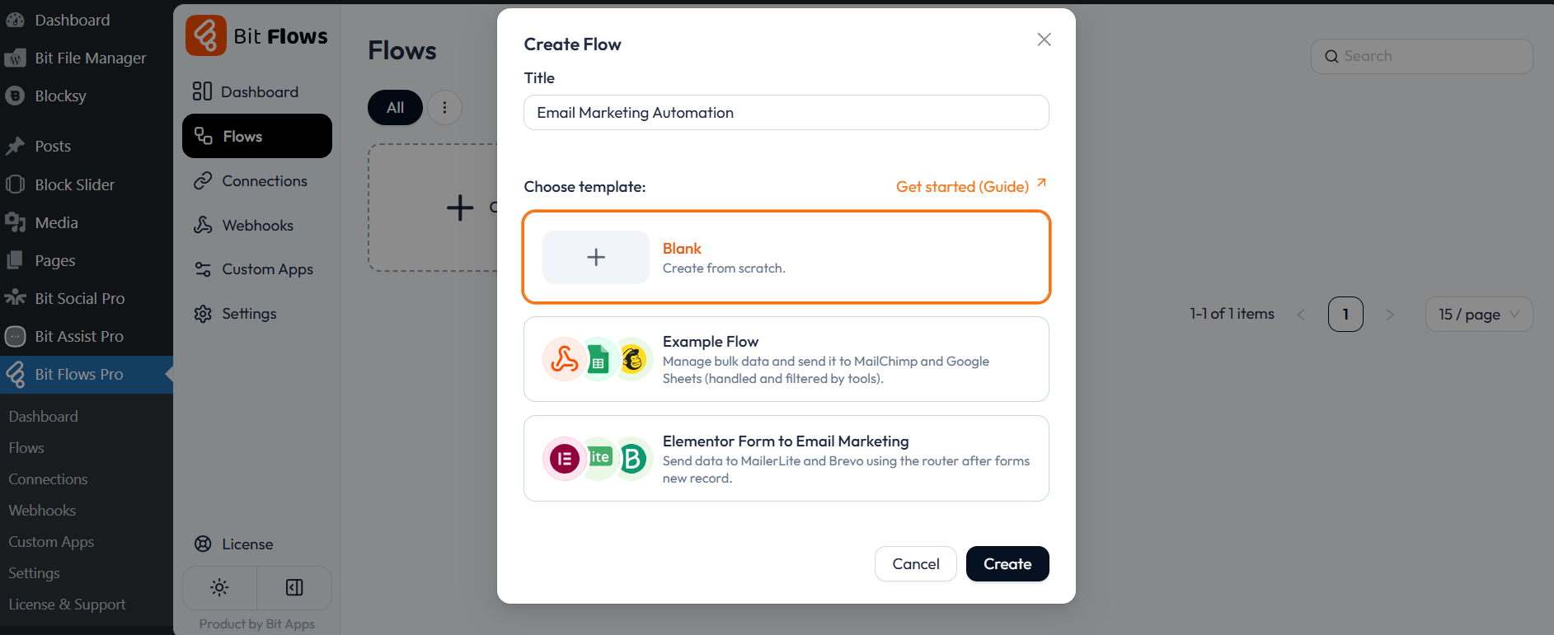
Task: Collapse sidebar using panel icon
Action: coord(294,587)
